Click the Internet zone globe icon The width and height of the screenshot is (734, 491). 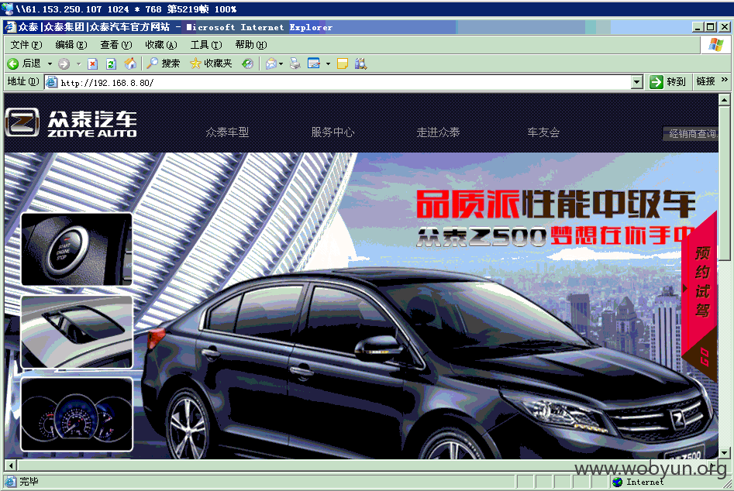618,482
